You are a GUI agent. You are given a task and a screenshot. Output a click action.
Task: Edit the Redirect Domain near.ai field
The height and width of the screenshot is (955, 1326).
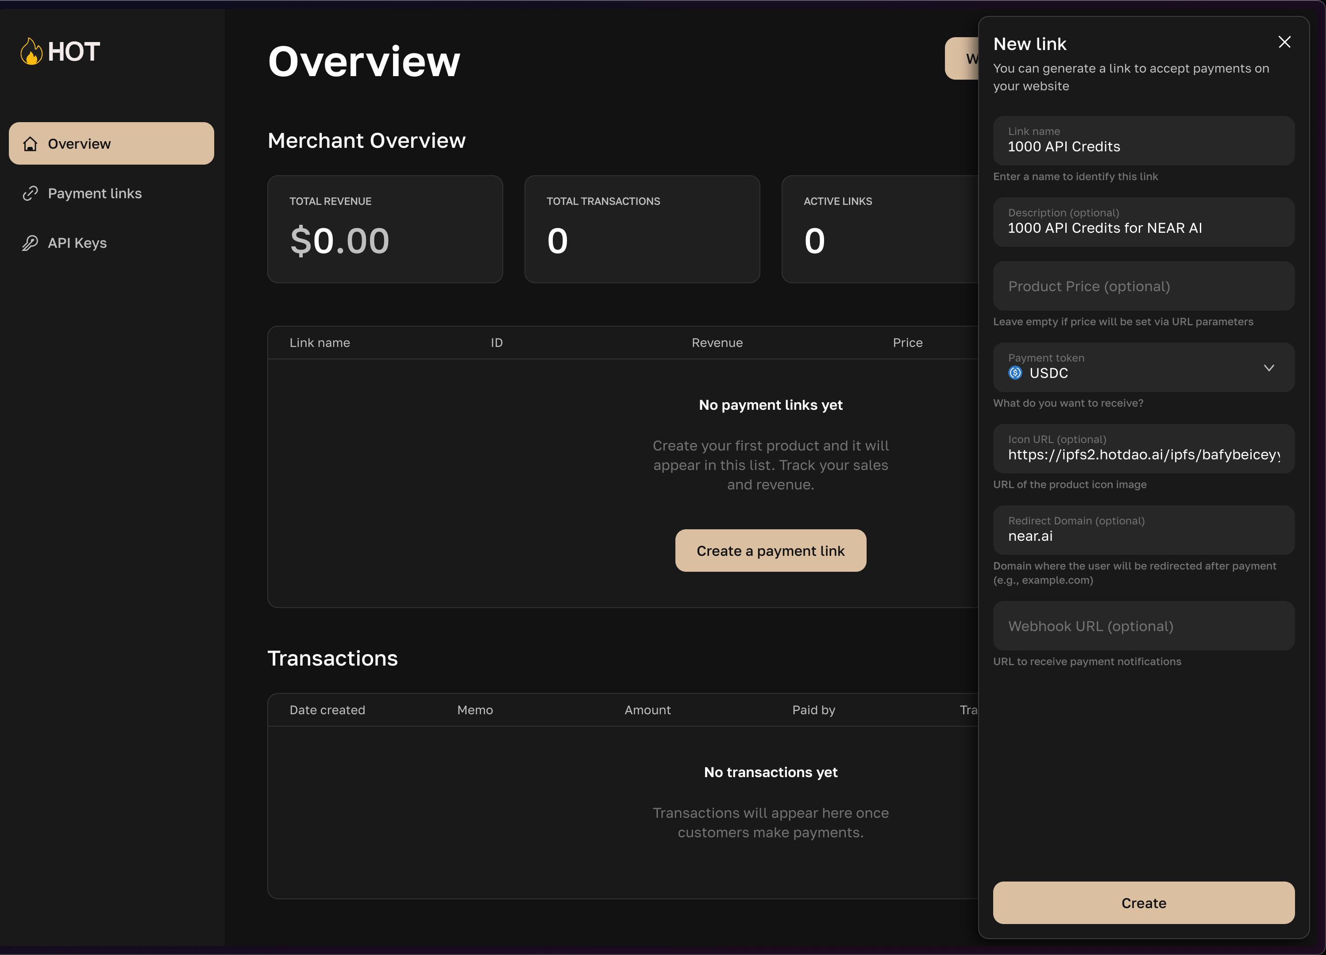pos(1143,535)
